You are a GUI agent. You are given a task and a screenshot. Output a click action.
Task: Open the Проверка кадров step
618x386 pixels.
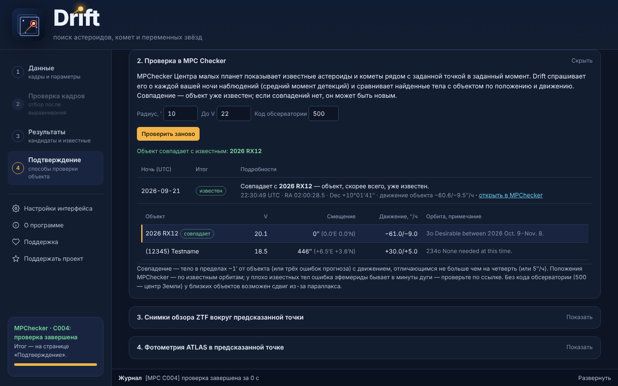point(55,104)
